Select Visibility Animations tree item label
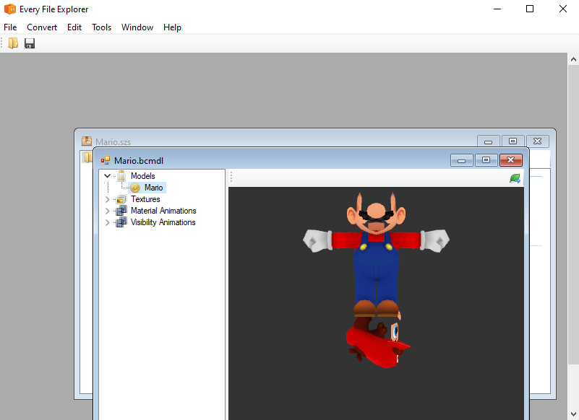 pyautogui.click(x=163, y=222)
